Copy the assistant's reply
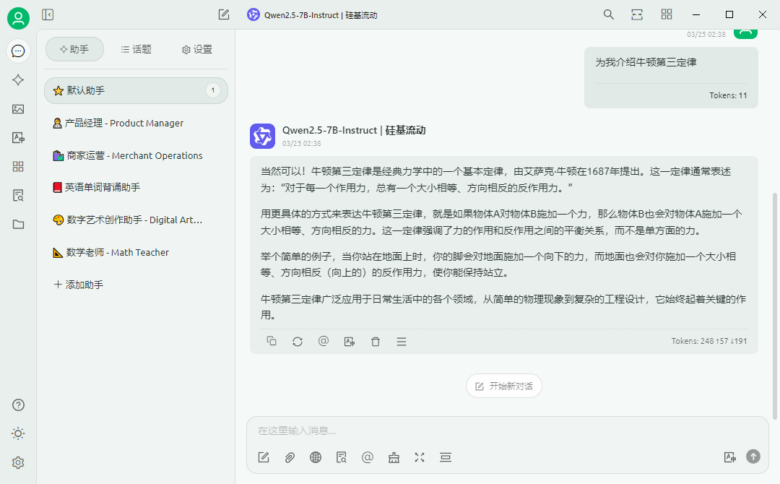The width and height of the screenshot is (780, 484). point(272,341)
